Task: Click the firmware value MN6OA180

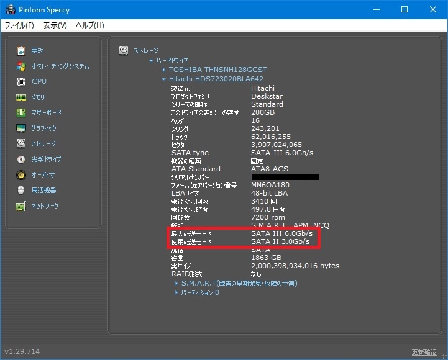Action: (270, 185)
